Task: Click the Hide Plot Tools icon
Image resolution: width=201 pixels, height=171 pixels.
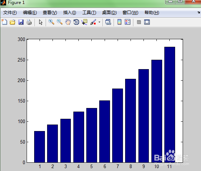Action: point(139,22)
